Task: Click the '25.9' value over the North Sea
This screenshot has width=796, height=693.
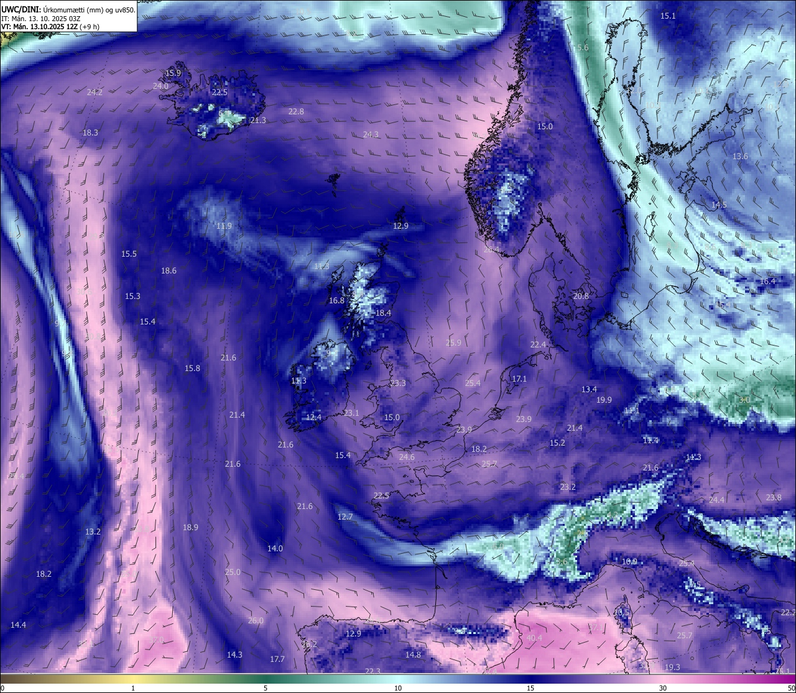Action: [453, 342]
